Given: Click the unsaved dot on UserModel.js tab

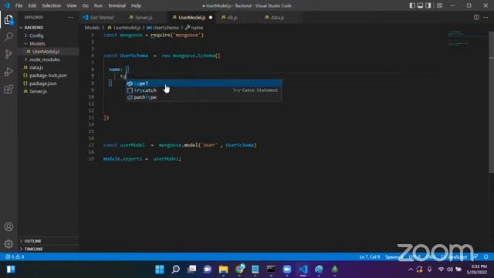Looking at the screenshot, I should tap(211, 17).
